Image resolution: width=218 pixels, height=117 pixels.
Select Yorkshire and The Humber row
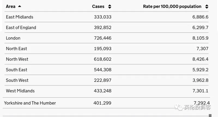107,103
